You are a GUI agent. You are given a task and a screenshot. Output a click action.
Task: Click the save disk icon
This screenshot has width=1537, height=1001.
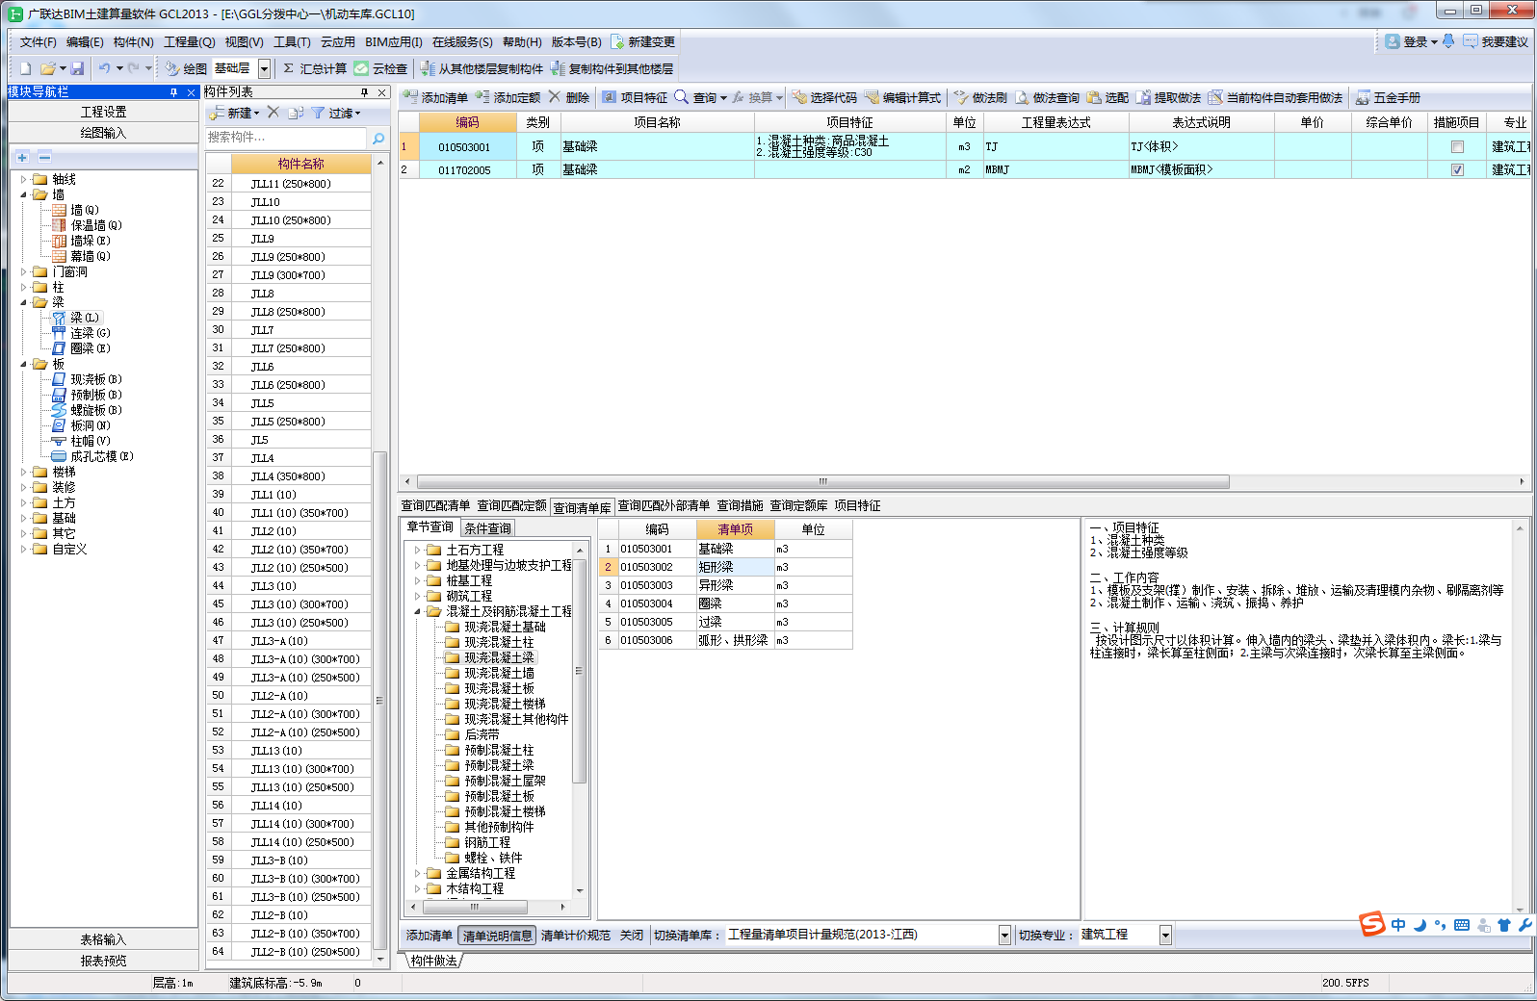point(77,68)
